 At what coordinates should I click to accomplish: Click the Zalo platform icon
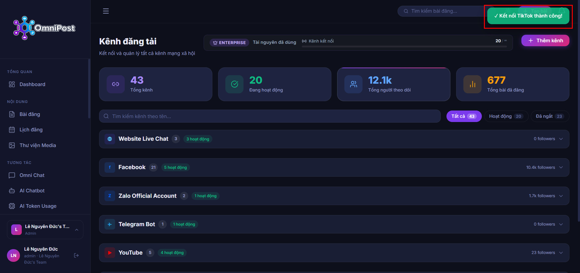click(x=110, y=196)
